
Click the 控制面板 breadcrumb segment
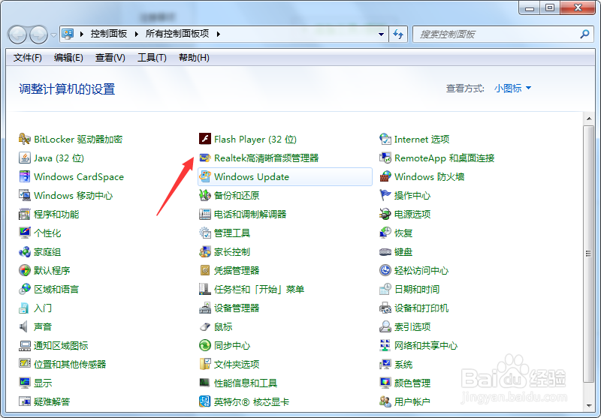coord(109,34)
